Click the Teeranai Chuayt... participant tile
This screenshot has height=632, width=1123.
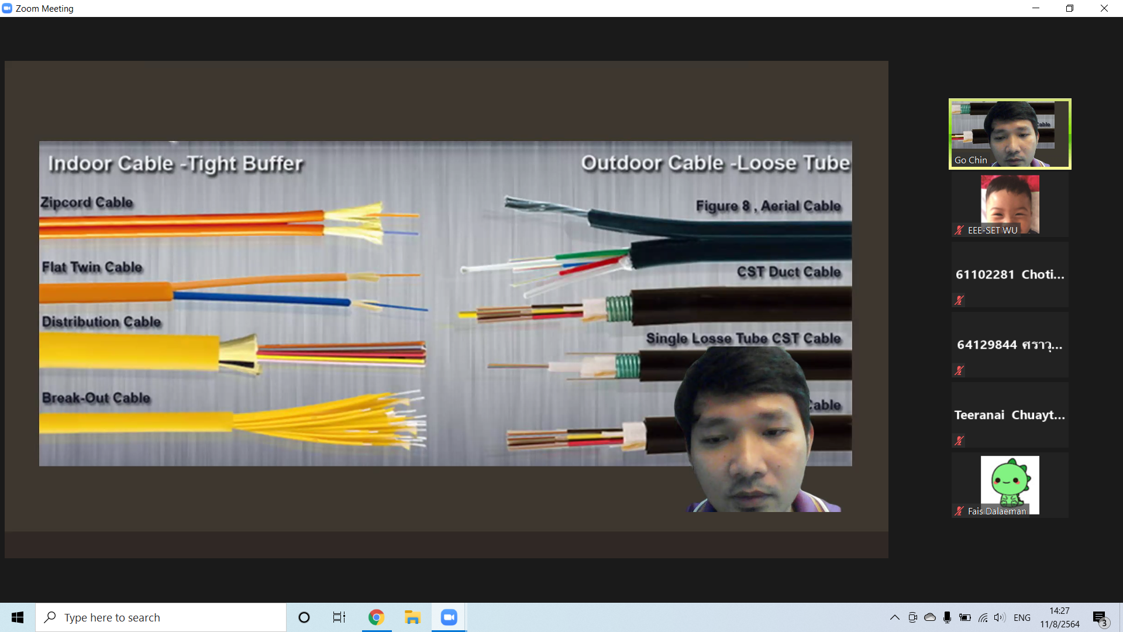(x=1010, y=415)
